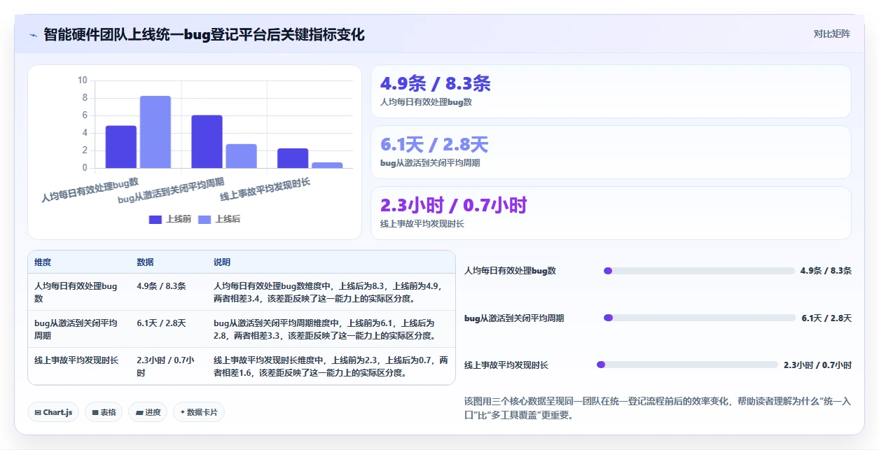Click the description row mentioning 相差3.4
The width and height of the screenshot is (879, 450).
328,293
